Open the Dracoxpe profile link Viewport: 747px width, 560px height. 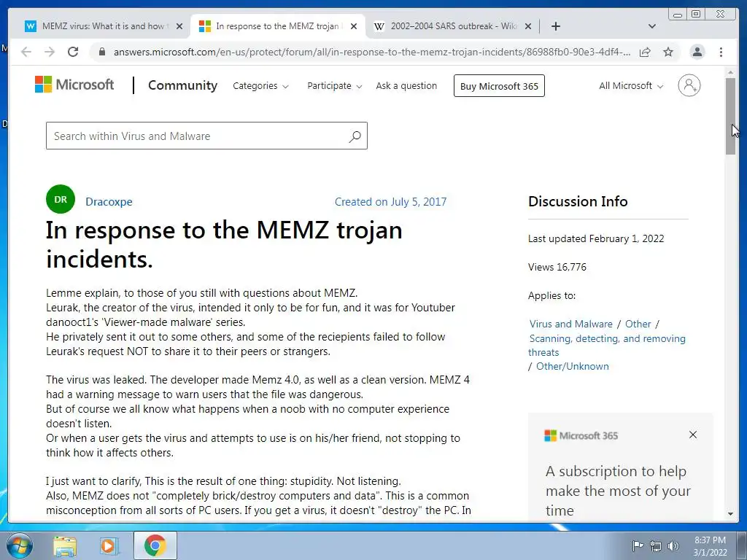(x=109, y=202)
